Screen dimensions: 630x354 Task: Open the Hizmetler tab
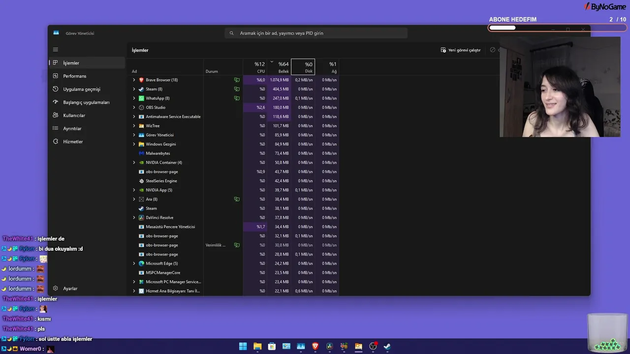88,142
